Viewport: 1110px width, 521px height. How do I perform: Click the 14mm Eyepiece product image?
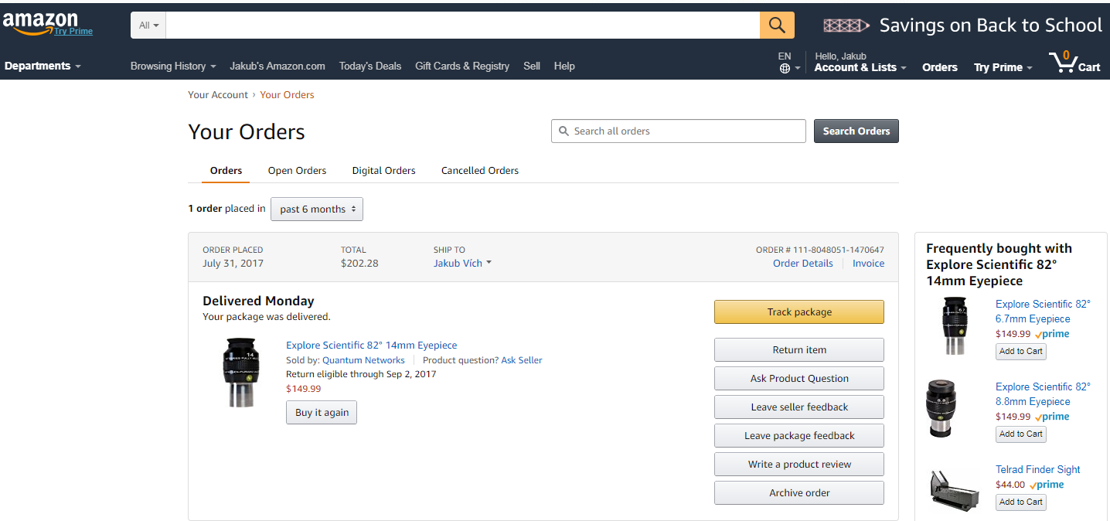point(240,371)
